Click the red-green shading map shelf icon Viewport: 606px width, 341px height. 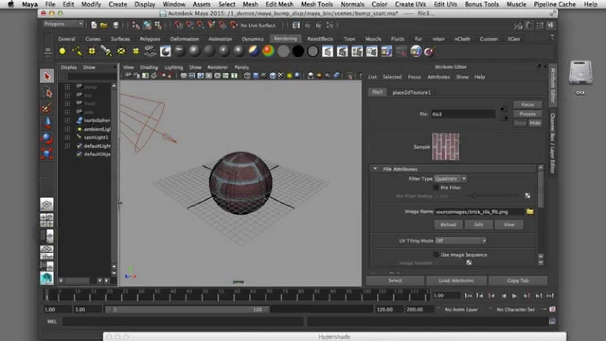click(268, 51)
